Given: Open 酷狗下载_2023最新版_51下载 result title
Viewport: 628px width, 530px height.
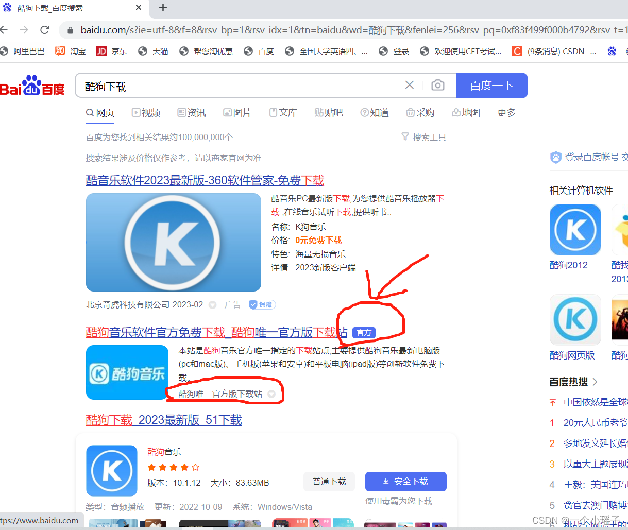Looking at the screenshot, I should [164, 420].
